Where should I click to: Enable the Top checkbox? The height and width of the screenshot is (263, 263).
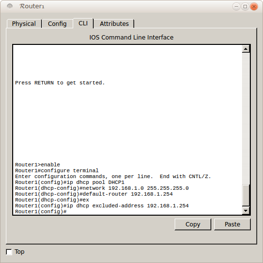[9, 252]
